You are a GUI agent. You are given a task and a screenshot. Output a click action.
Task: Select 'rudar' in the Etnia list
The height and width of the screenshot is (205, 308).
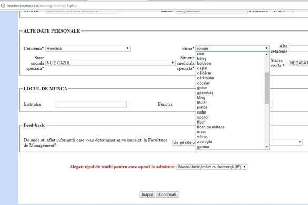[x=231, y=112]
